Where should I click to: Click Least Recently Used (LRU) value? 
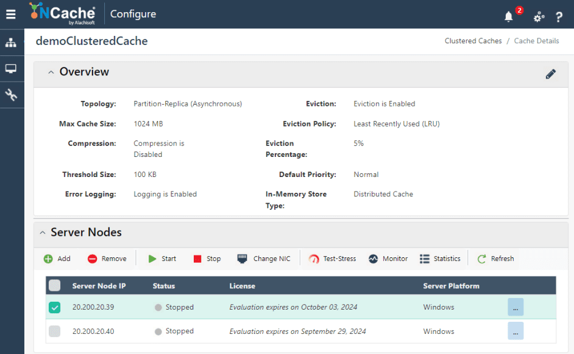(397, 124)
